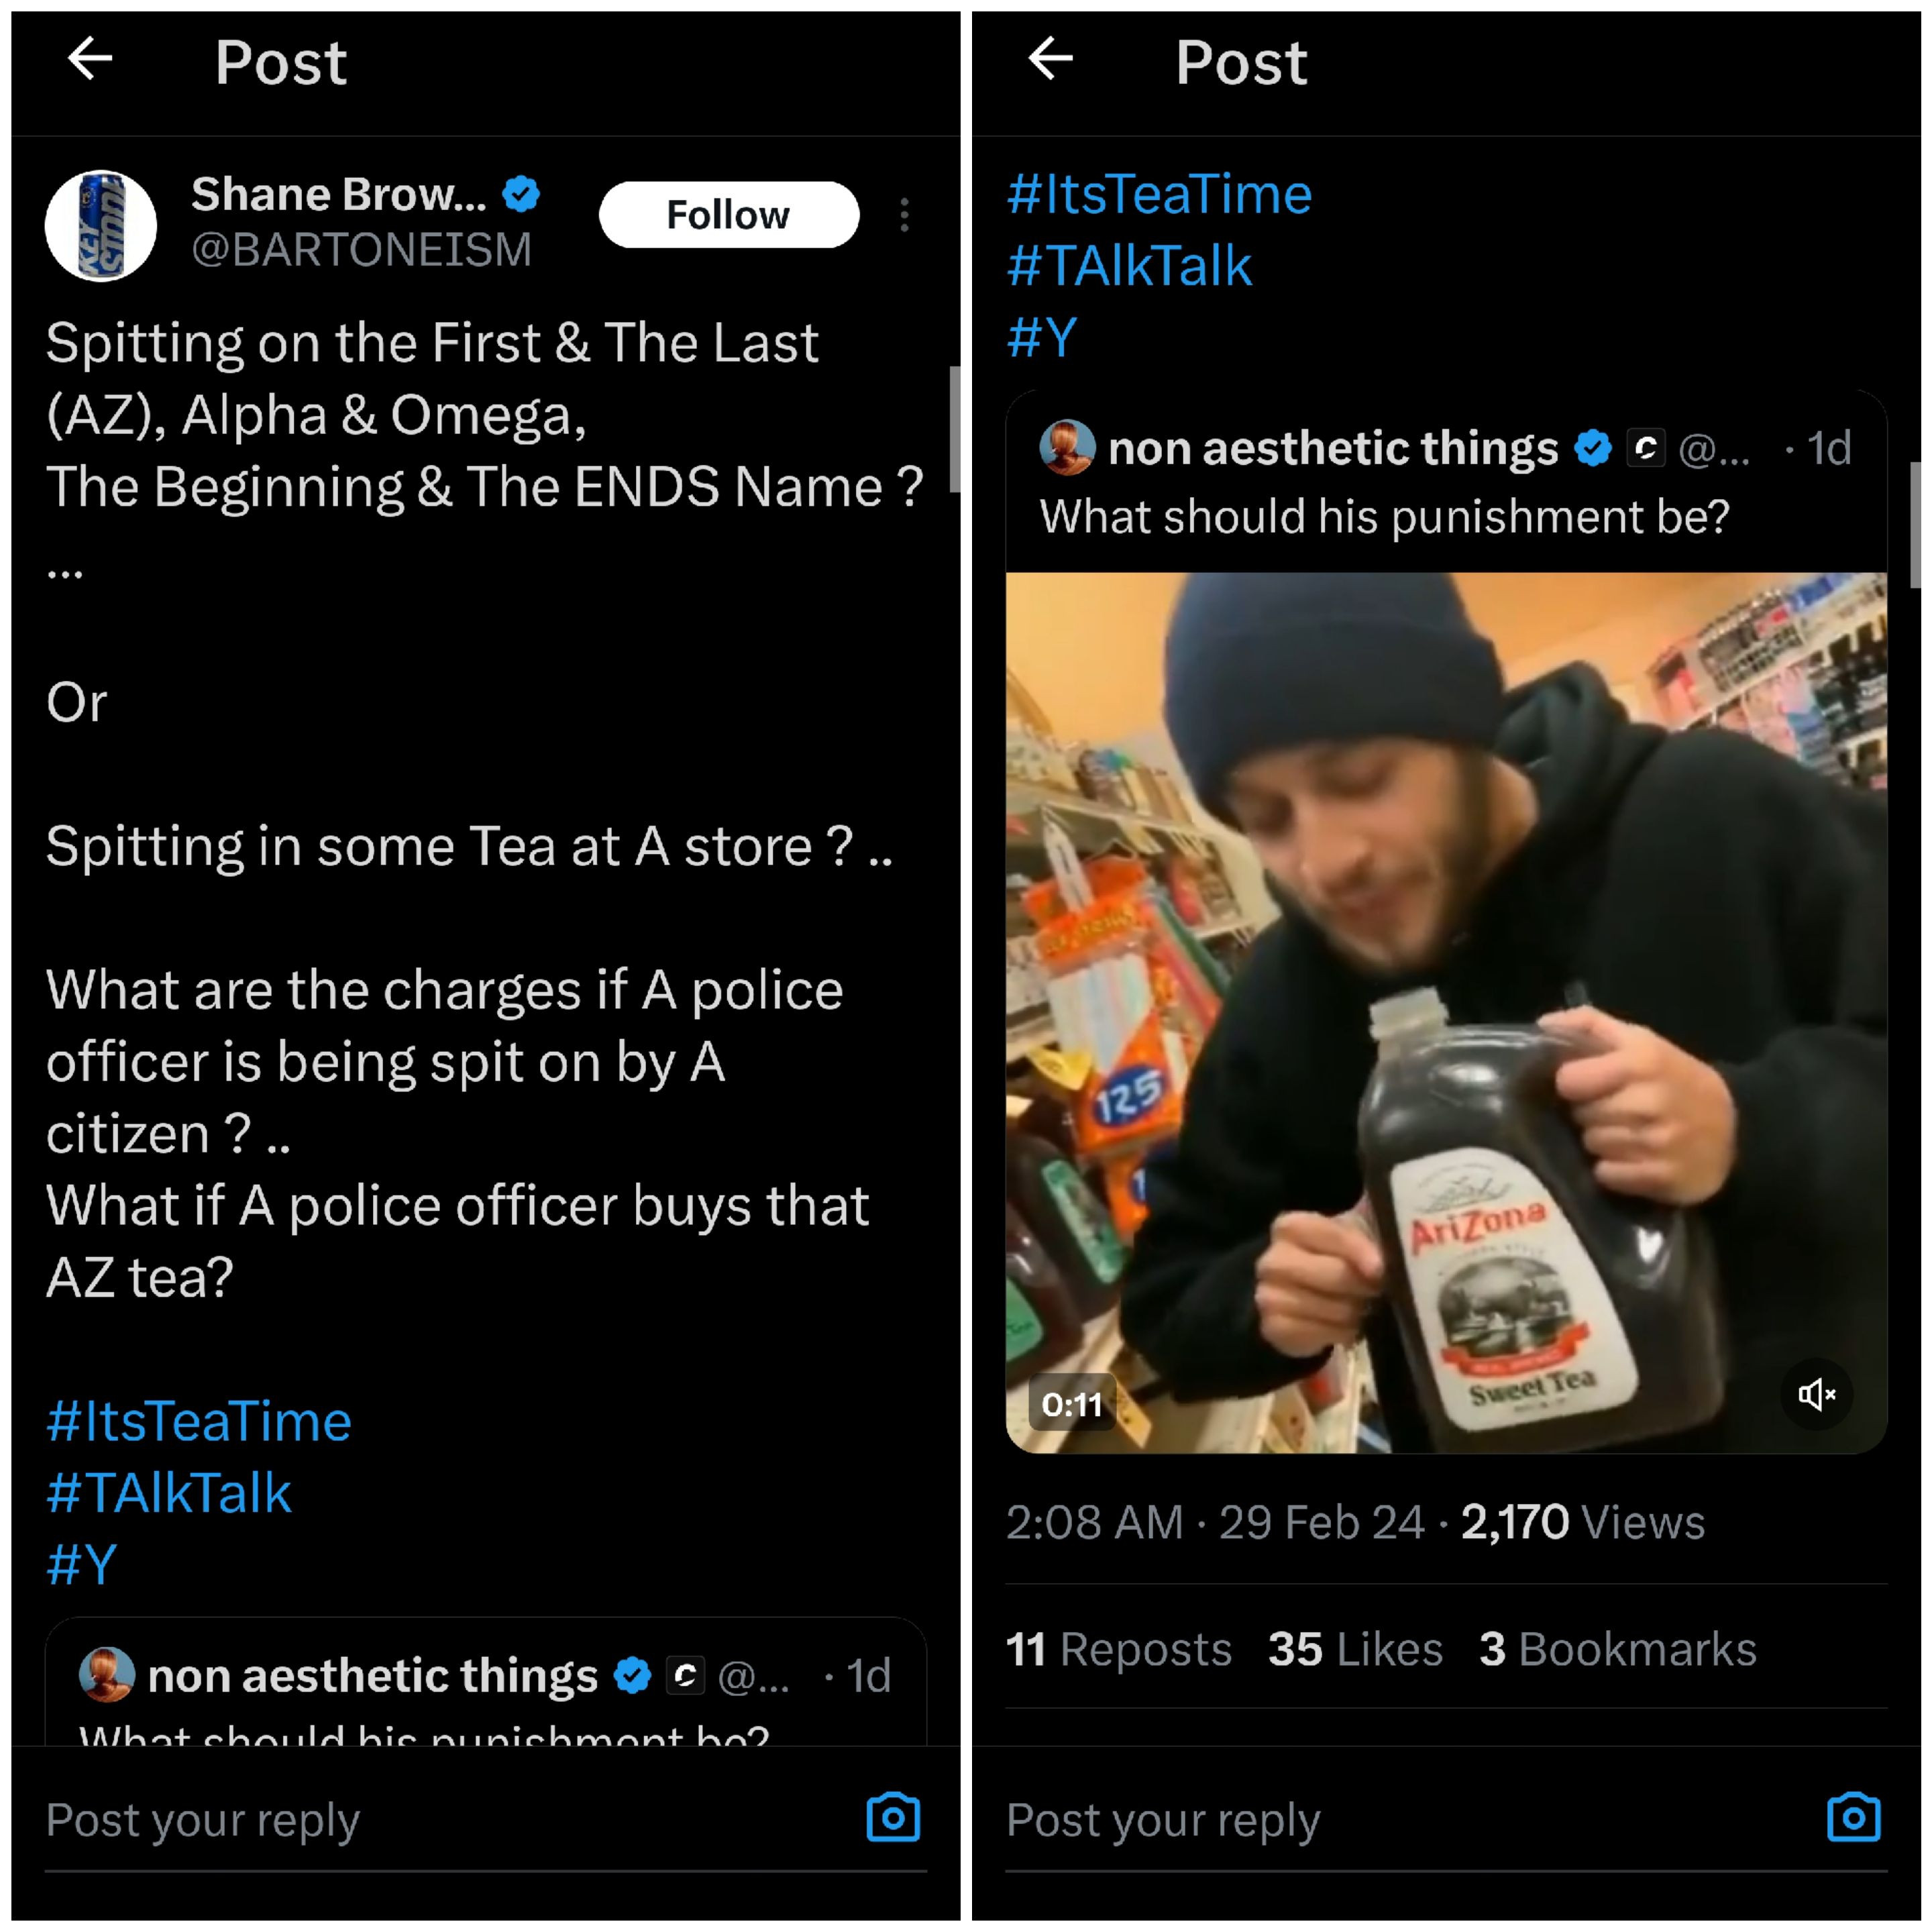Tap the back arrow on right post

[1050, 59]
